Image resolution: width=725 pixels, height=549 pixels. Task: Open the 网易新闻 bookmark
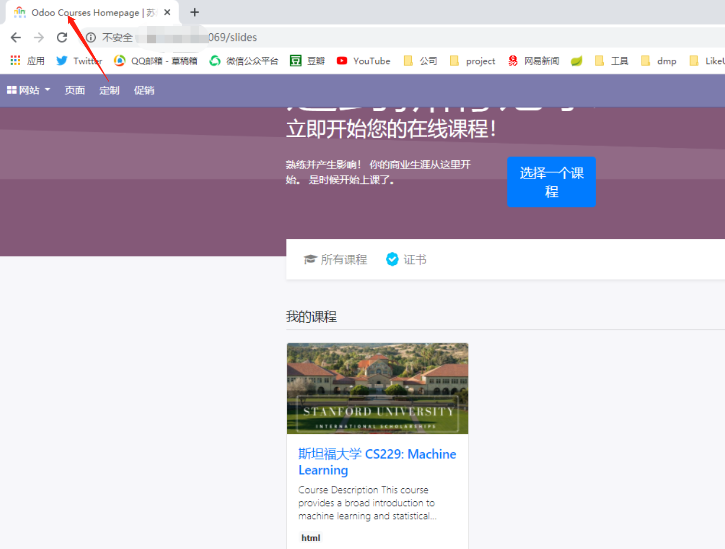pos(533,61)
